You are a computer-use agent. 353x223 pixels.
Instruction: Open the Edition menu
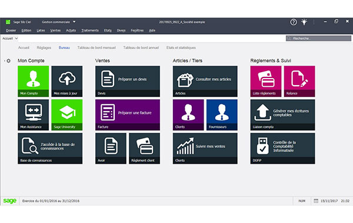tap(26, 31)
